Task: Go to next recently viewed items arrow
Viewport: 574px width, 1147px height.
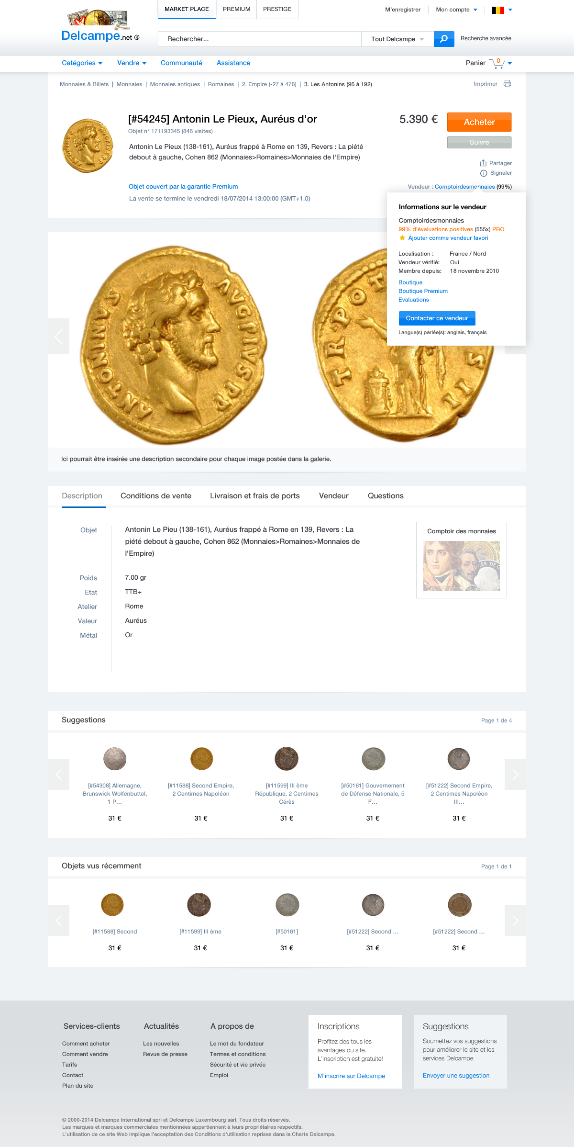Action: [x=515, y=920]
